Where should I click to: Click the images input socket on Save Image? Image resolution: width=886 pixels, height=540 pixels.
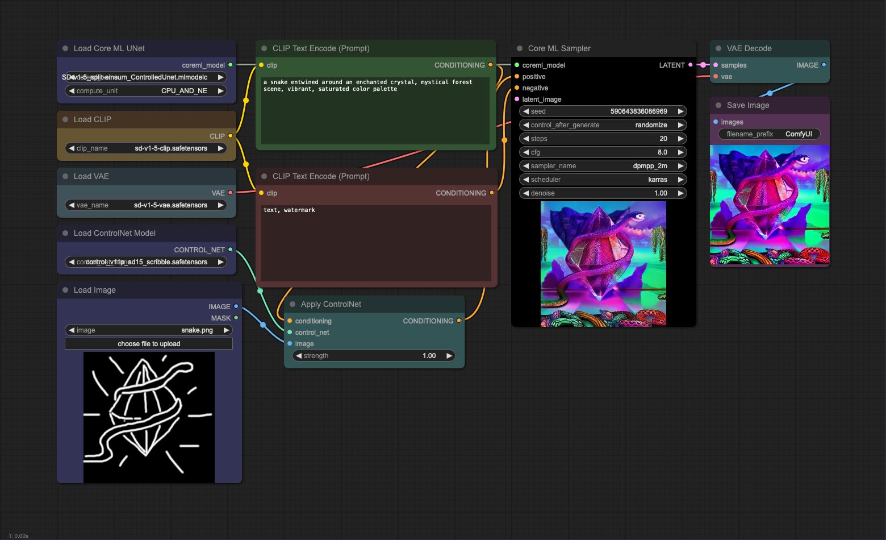[716, 122]
